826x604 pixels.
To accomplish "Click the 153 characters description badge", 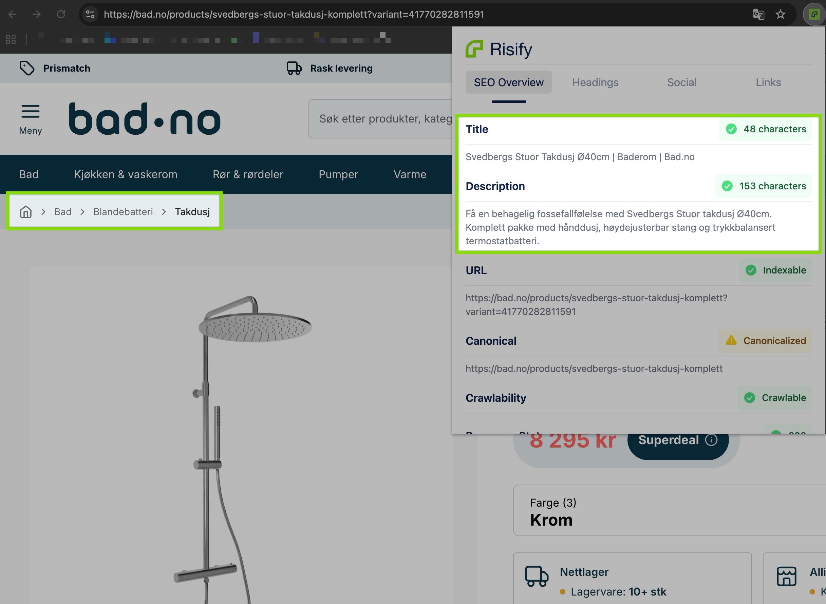I will click(764, 186).
